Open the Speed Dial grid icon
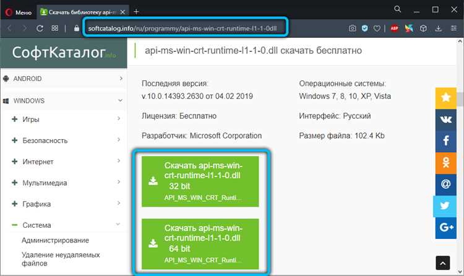Screen dimensions: 464x276 pyautogui.click(x=54, y=28)
